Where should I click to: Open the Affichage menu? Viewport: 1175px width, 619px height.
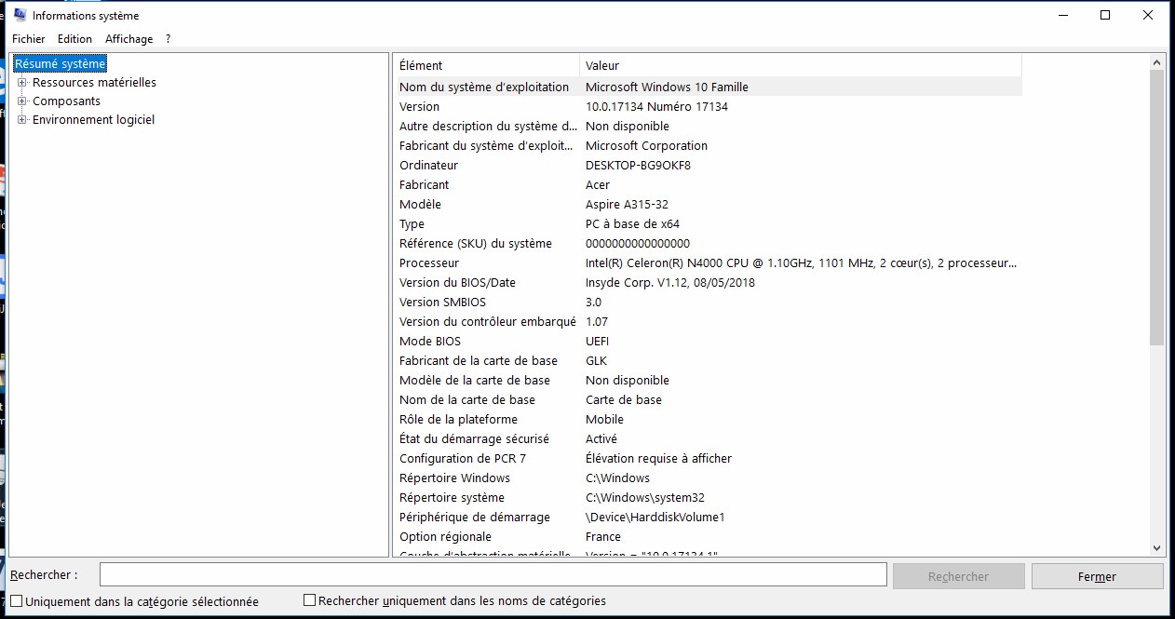(x=128, y=39)
